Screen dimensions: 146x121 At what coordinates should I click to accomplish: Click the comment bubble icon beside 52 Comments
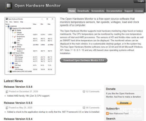tap(84, 92)
